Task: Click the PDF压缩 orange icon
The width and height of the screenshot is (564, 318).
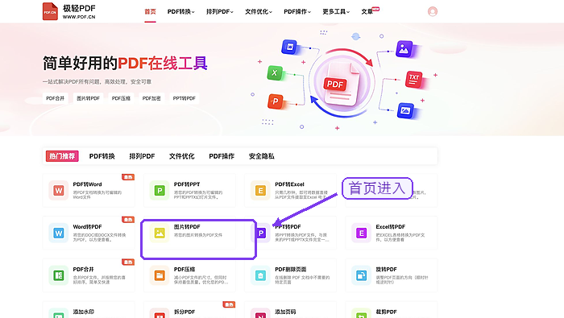Action: [x=160, y=275]
